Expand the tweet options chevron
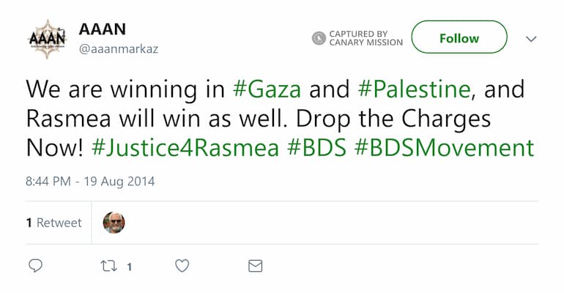Screen dimensions: 564x293 tap(531, 39)
